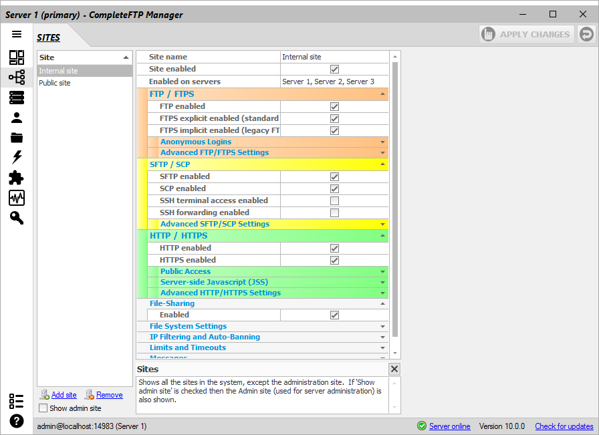
Task: Open the servers stack icon
Action: click(17, 98)
